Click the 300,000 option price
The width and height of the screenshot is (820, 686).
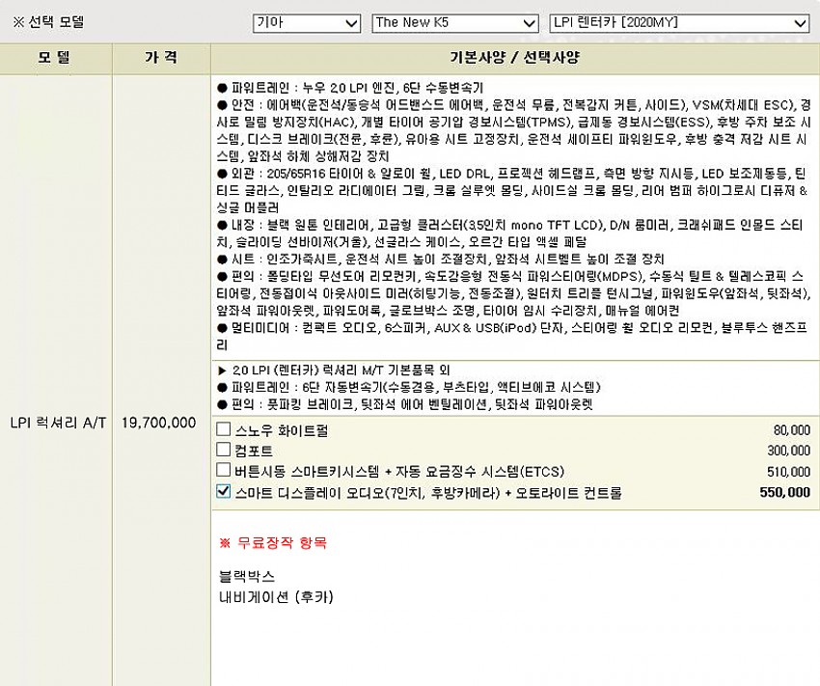pos(788,451)
